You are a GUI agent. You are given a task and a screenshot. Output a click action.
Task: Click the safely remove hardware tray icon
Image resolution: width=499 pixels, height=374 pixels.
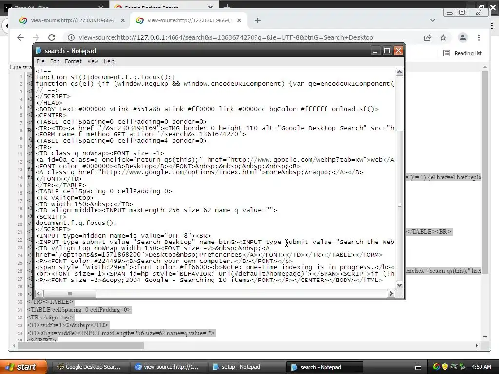tap(462, 367)
